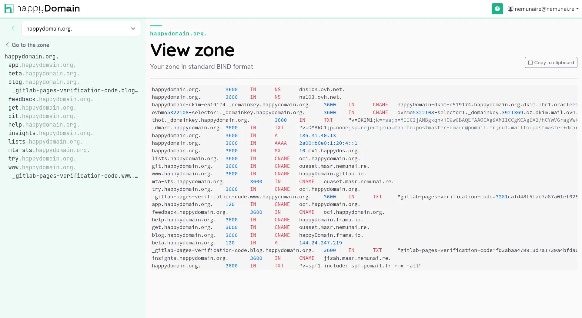Viewport: 582px width, 318px height.
Task: Select happydomain.org. root in the sidebar
Action: (x=32, y=56)
